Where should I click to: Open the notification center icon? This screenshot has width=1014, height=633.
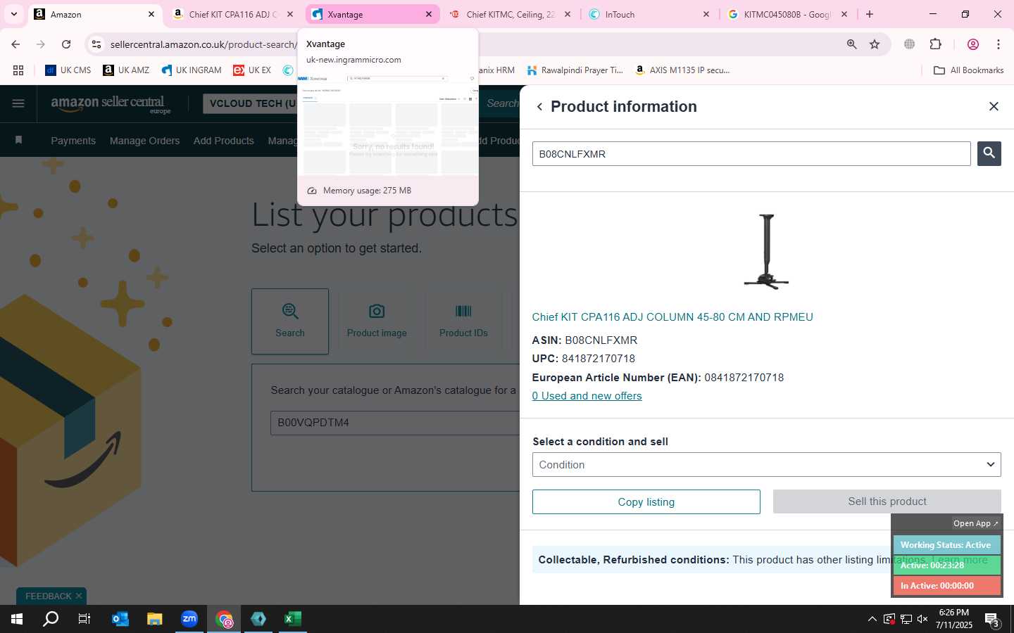(x=991, y=620)
